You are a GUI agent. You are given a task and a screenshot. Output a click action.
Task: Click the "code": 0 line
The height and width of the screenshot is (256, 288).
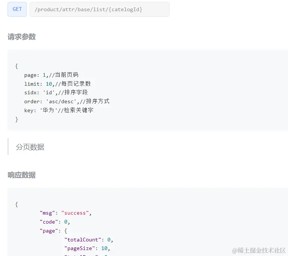tap(55, 222)
